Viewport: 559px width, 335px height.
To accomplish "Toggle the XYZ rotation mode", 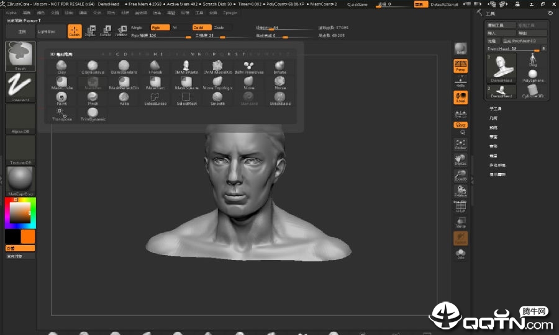I will [461, 125].
